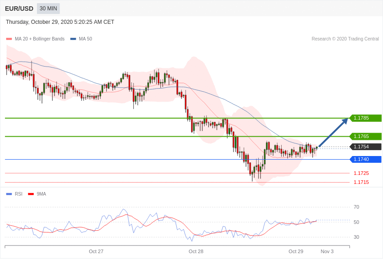Click the blue RSI legend swatch
The image size is (383, 259).
9,194
